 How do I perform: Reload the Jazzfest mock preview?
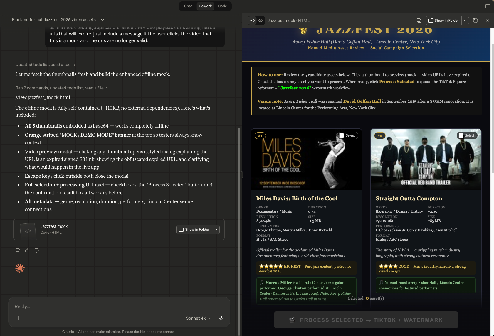coord(475,21)
